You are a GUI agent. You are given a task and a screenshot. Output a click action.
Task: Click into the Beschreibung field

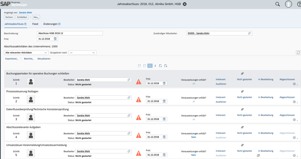click(70, 33)
